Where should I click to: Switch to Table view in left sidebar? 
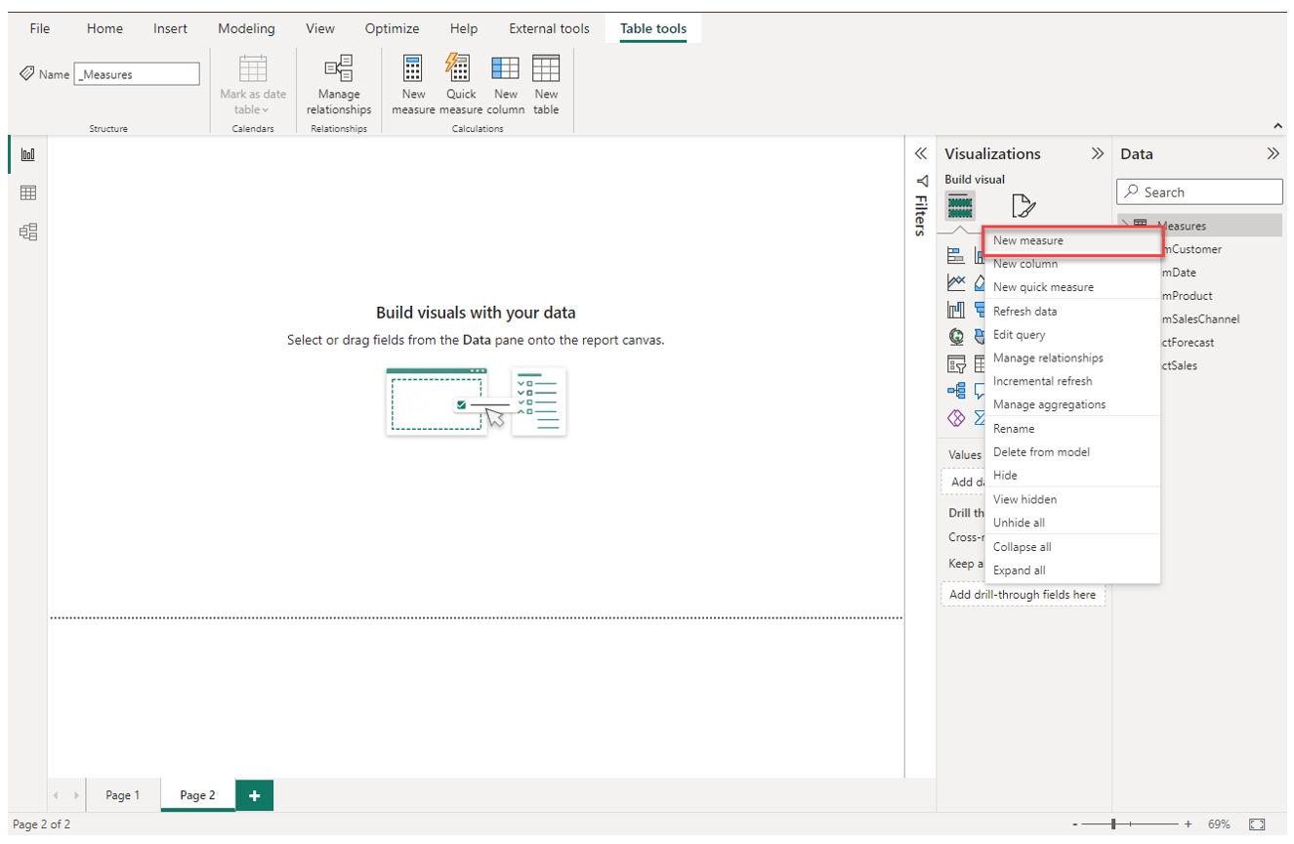click(x=28, y=193)
